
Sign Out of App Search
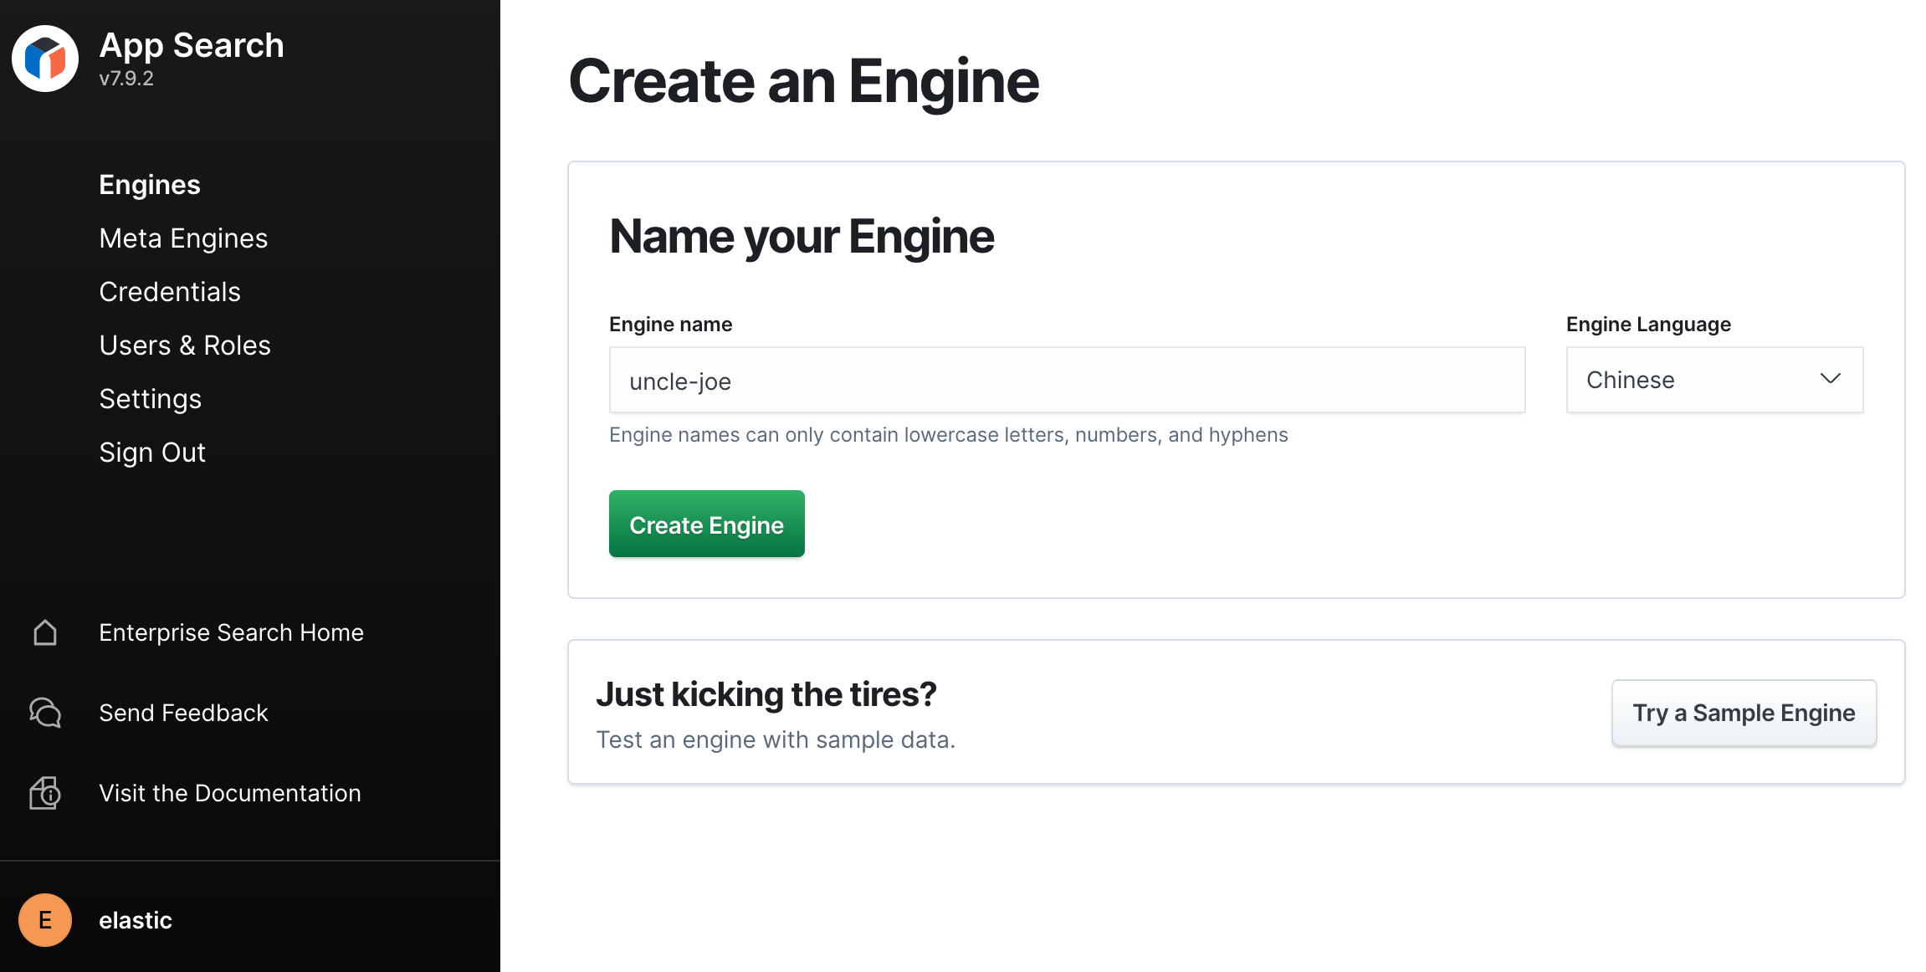[152, 453]
